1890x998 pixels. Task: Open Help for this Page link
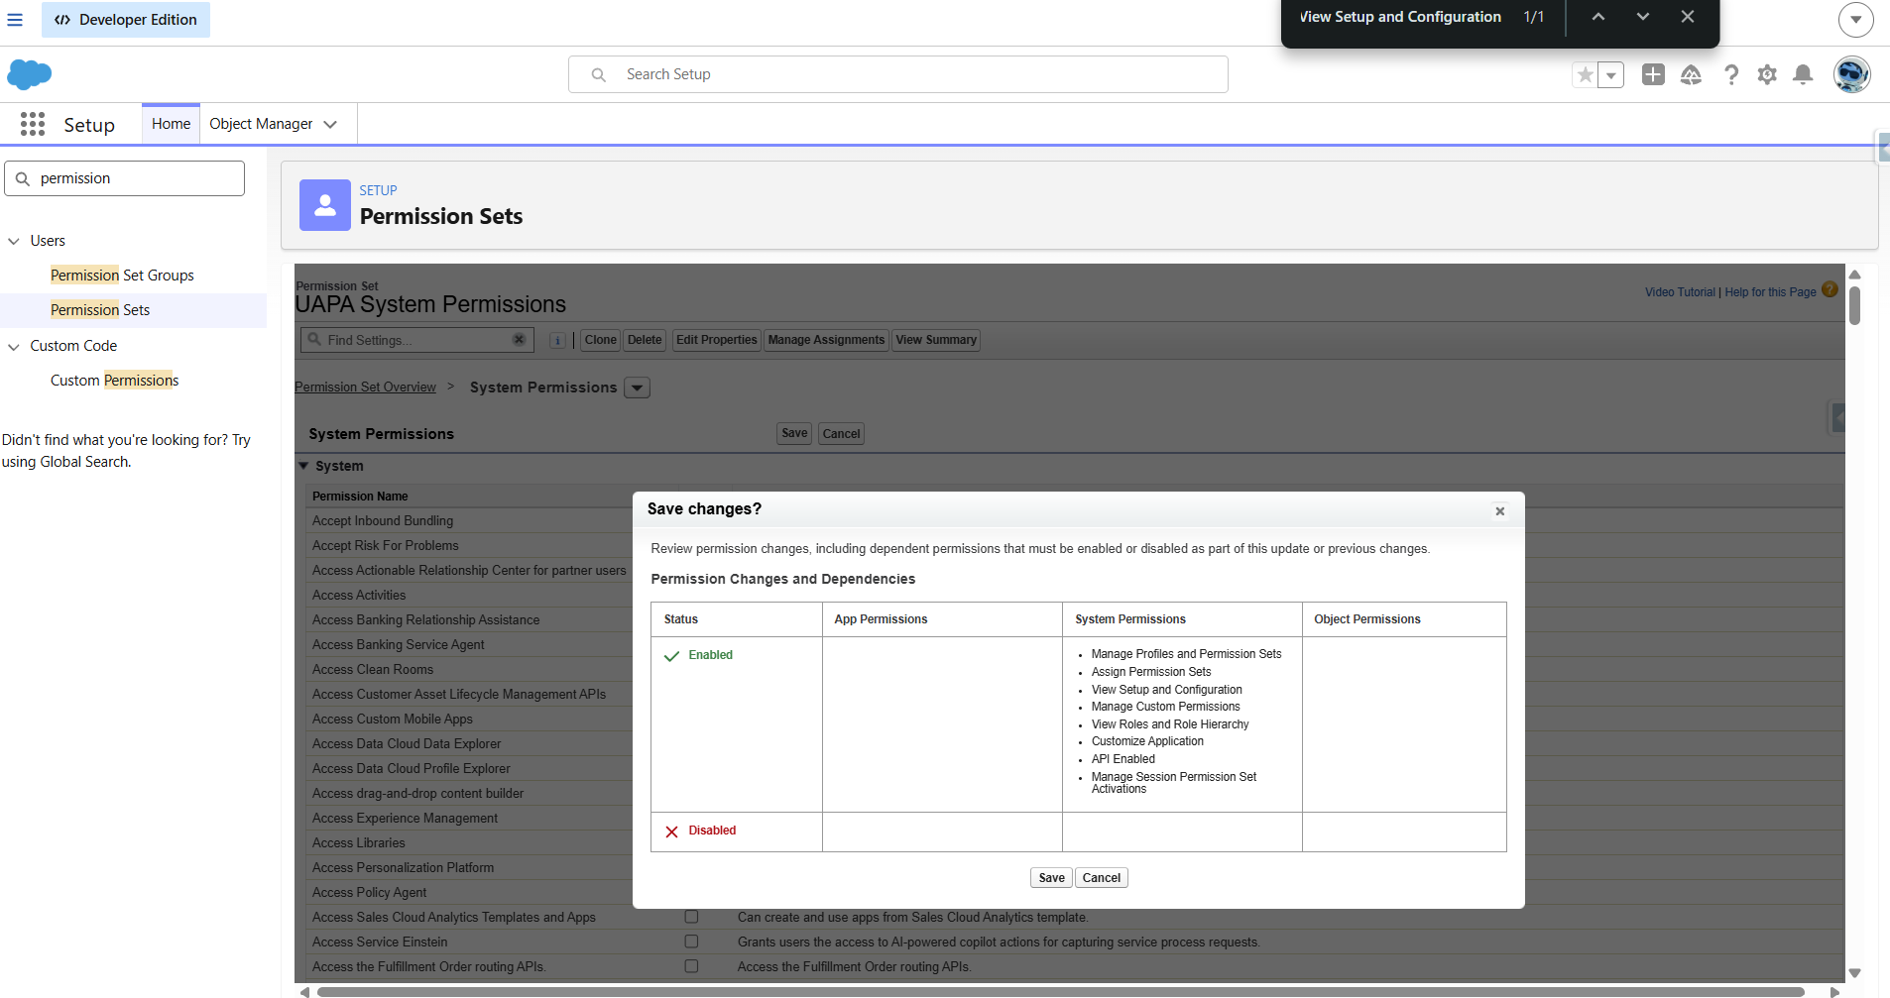(1770, 292)
